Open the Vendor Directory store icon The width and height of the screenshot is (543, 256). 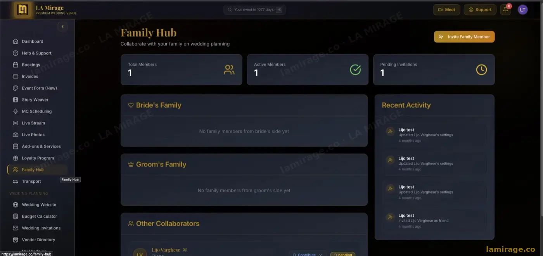pyautogui.click(x=16, y=239)
